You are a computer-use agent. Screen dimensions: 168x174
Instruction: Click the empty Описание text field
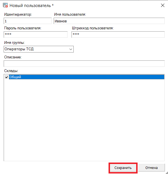tap(84, 64)
